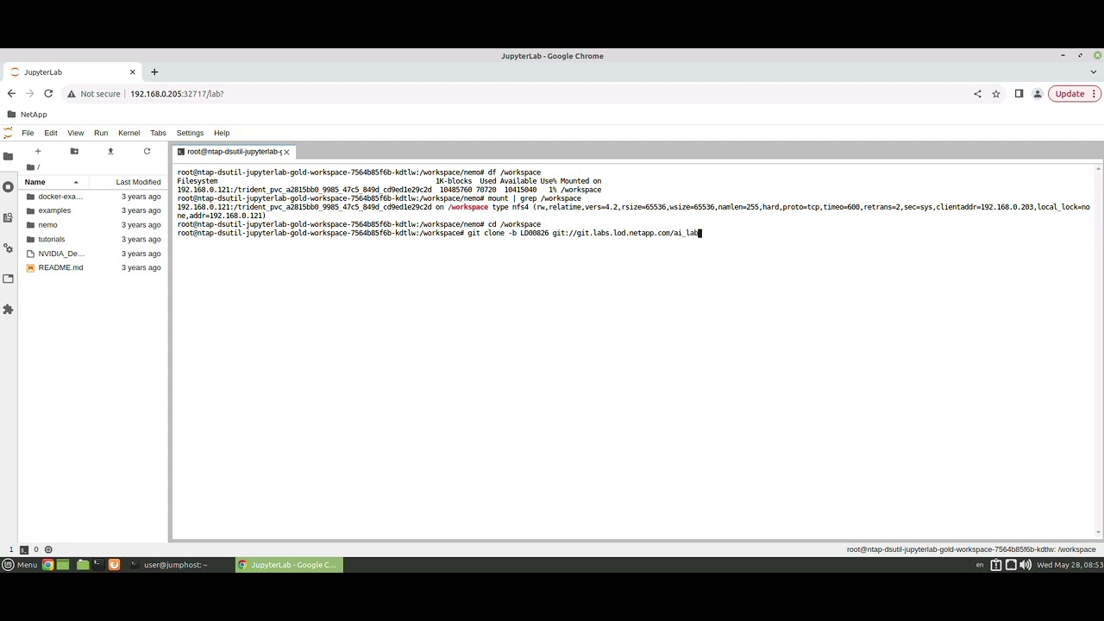Screen dimensions: 1104x621
Task: Open the View menu
Action: tap(76, 133)
